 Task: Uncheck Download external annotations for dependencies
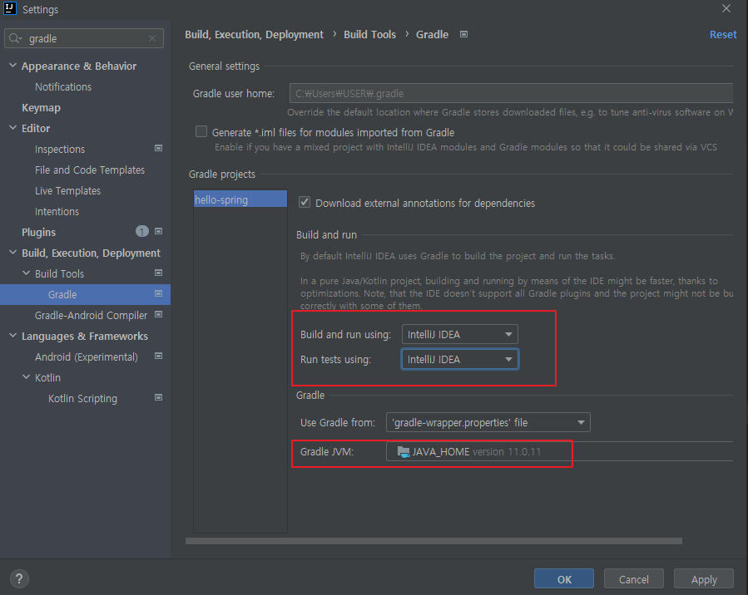pos(305,202)
